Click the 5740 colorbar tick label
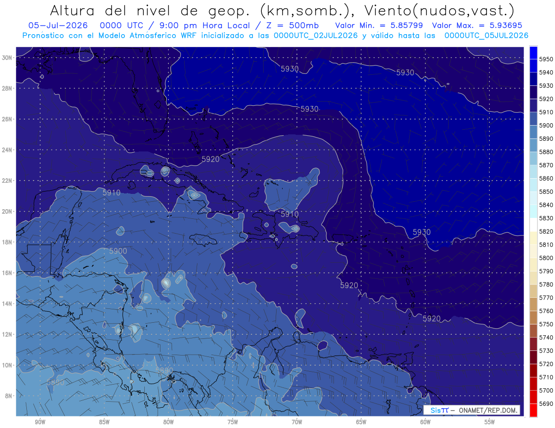This screenshot has width=555, height=428. 546,338
